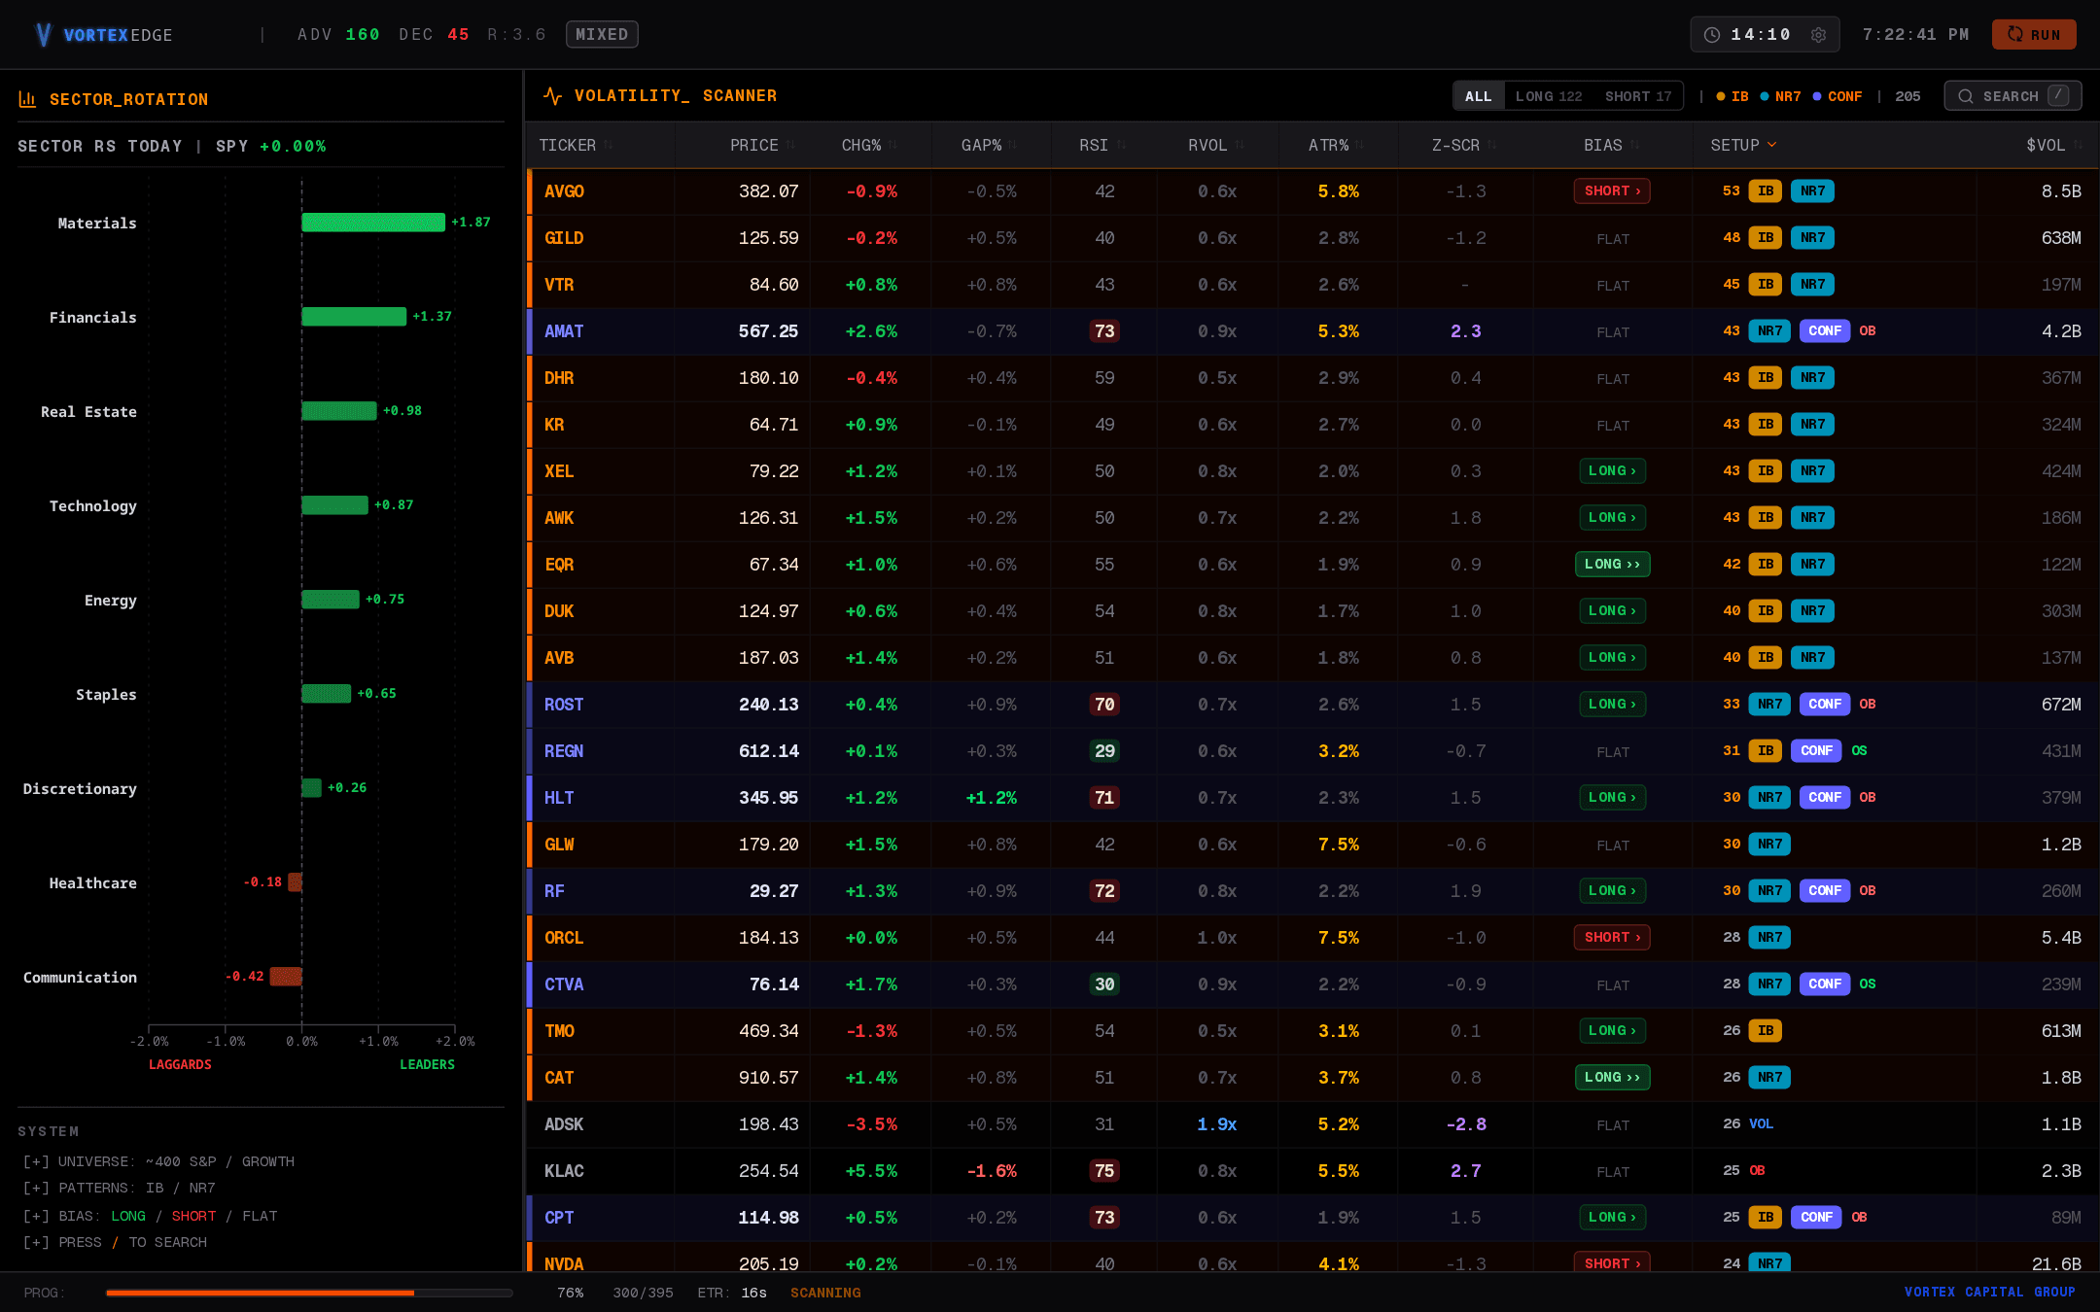The height and width of the screenshot is (1312, 2100).
Task: Open the NVDA ticker link
Action: point(564,1263)
